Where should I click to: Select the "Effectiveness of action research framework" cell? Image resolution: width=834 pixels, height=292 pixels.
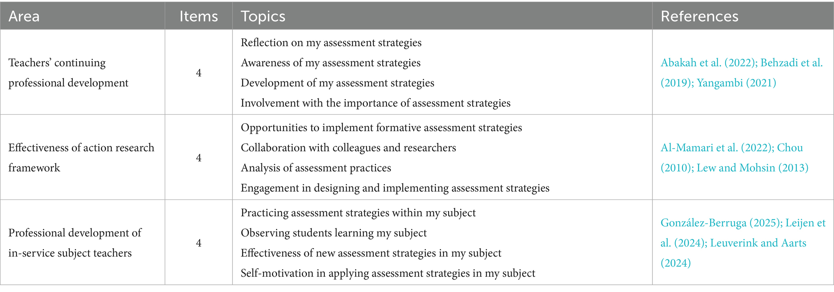81,158
